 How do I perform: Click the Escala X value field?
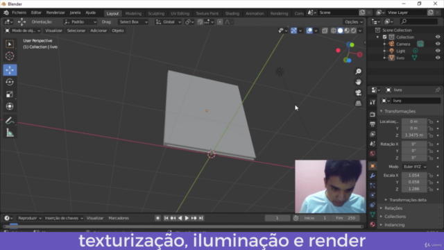click(x=414, y=175)
